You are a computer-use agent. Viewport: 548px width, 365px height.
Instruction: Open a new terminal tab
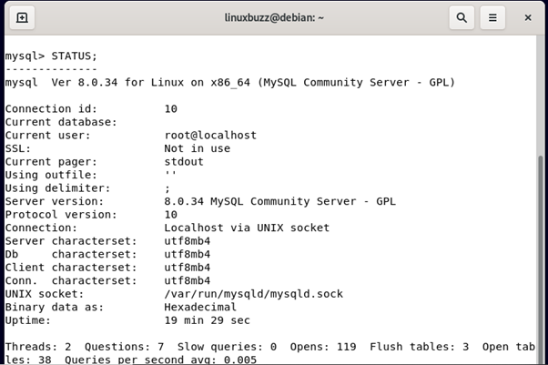[22, 17]
